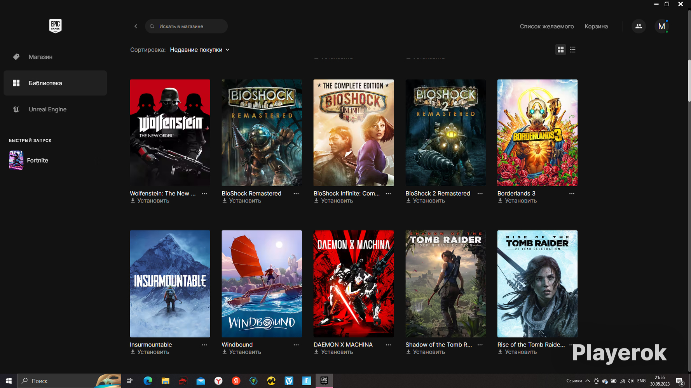Open the Windows Start menu
The width and height of the screenshot is (691, 388).
click(9, 381)
